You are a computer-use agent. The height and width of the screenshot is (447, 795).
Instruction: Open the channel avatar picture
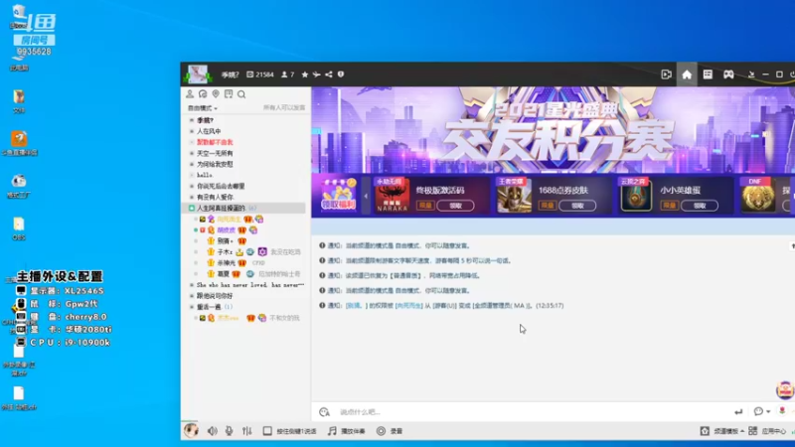click(198, 74)
